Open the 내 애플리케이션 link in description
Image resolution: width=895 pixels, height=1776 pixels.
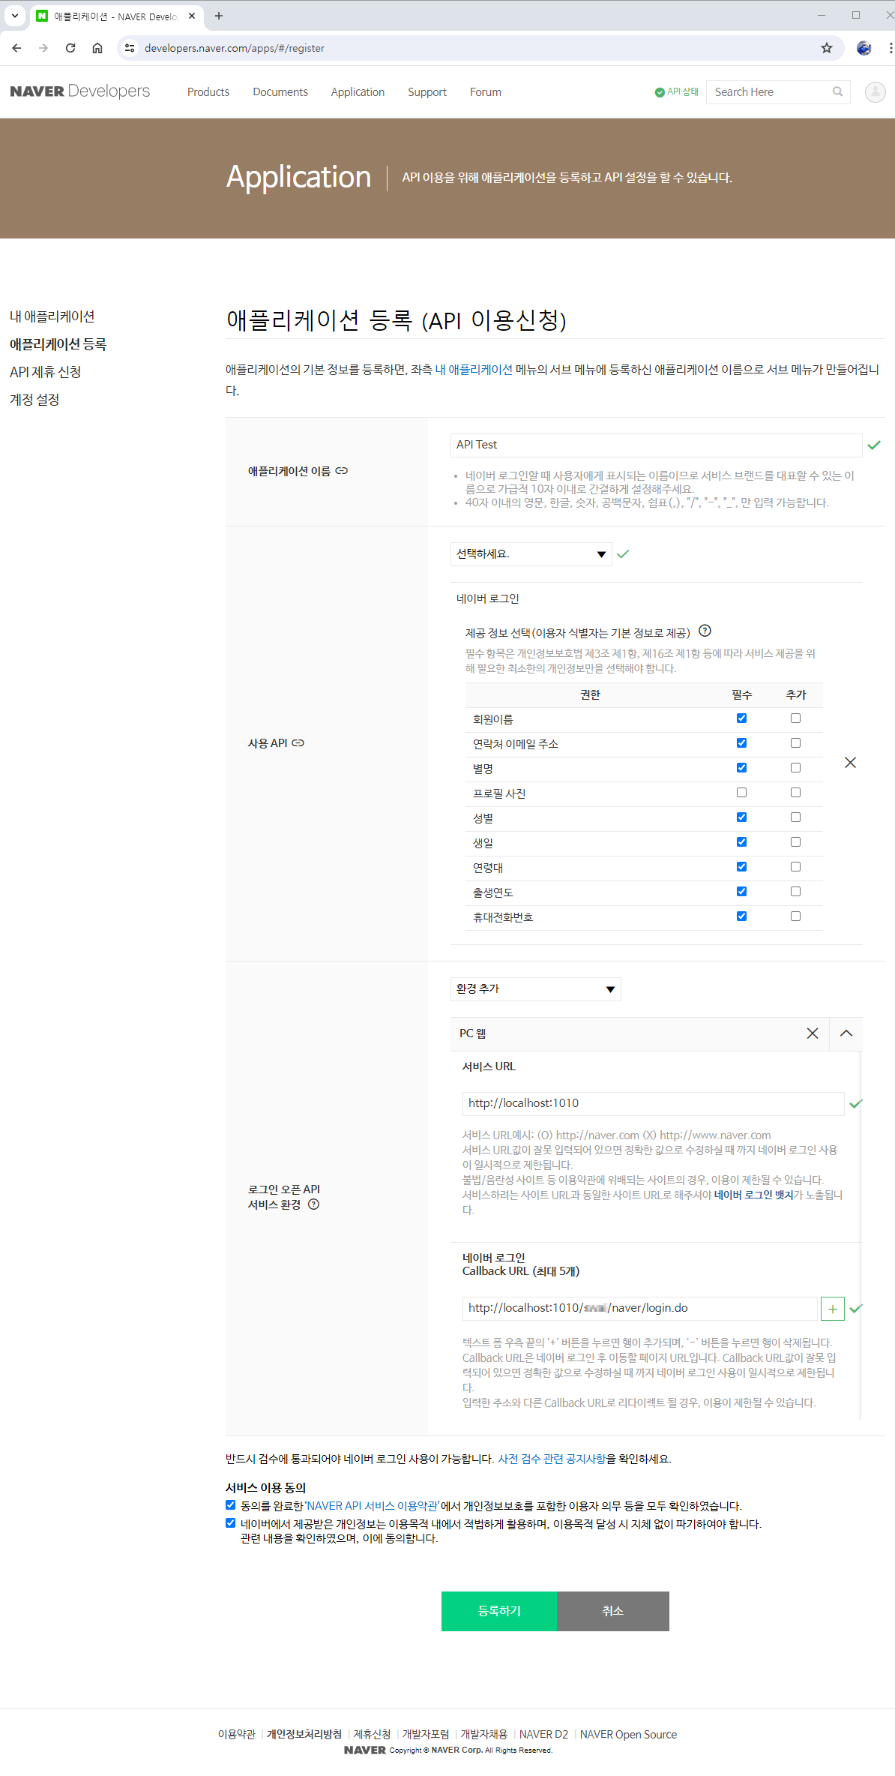(x=474, y=370)
